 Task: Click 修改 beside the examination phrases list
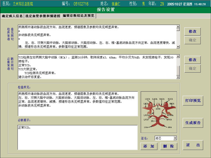point(192,31)
